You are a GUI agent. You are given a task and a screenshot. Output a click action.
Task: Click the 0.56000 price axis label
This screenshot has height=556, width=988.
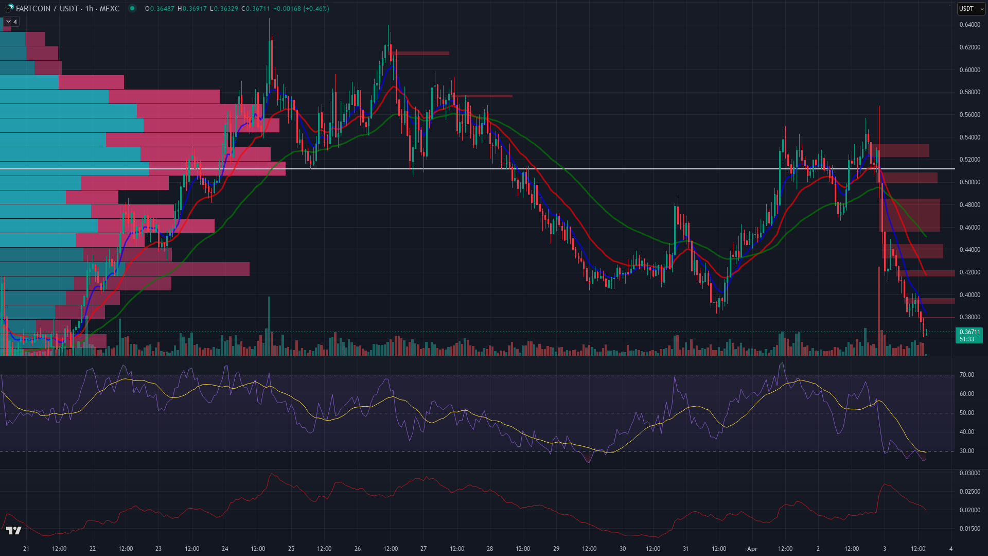(970, 115)
